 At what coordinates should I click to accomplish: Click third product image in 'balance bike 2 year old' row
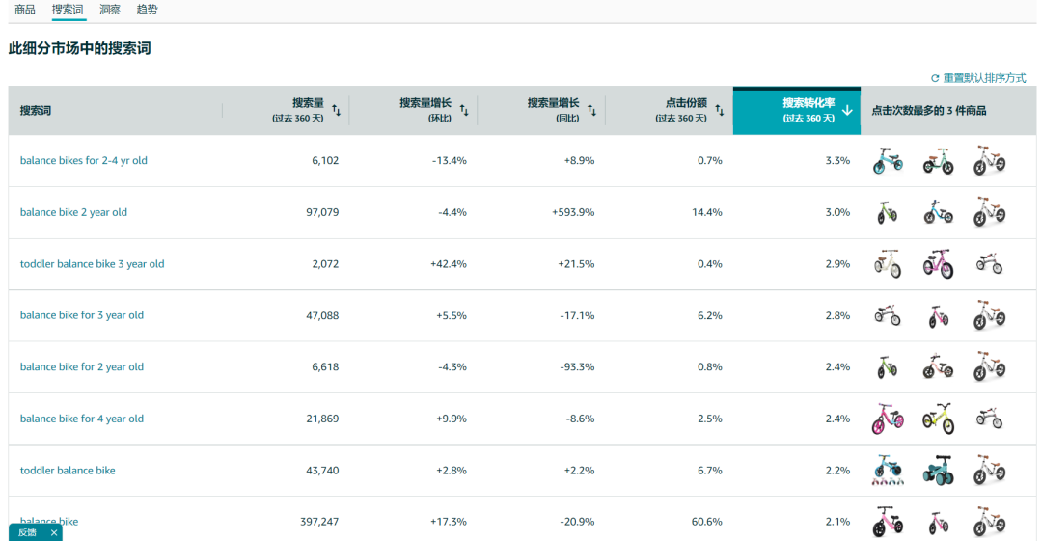(x=989, y=212)
